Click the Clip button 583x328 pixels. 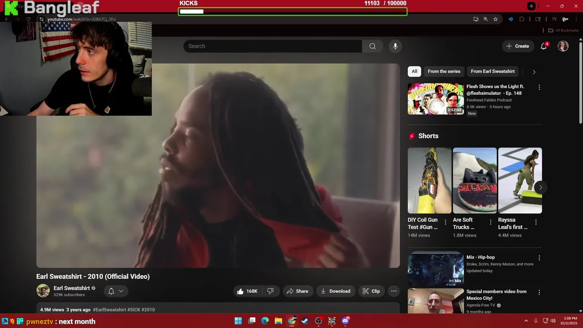(371, 291)
